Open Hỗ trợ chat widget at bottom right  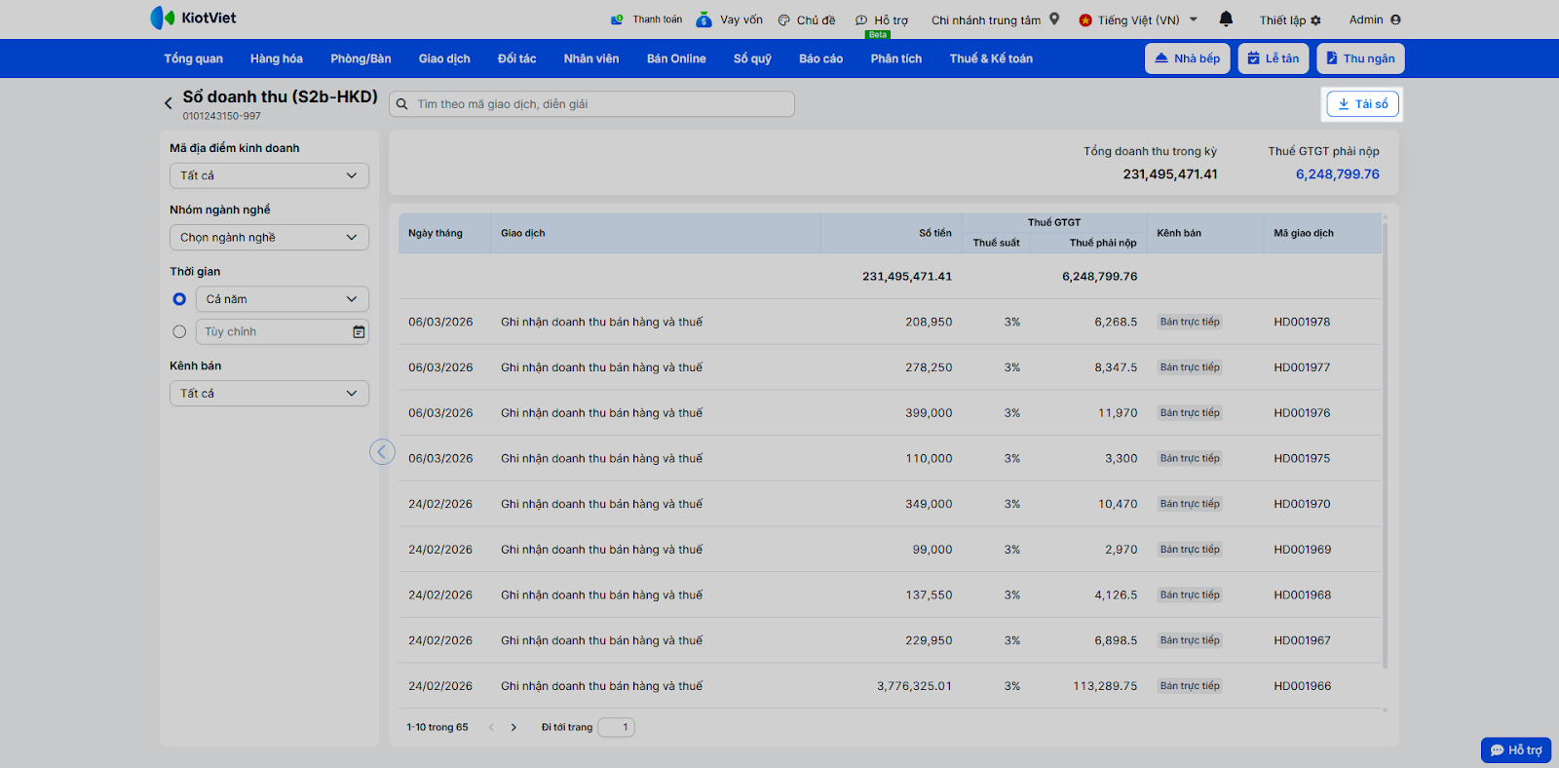(x=1516, y=749)
